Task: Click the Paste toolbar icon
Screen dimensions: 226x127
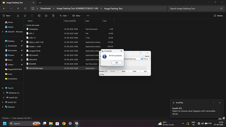Action: coord(32,16)
